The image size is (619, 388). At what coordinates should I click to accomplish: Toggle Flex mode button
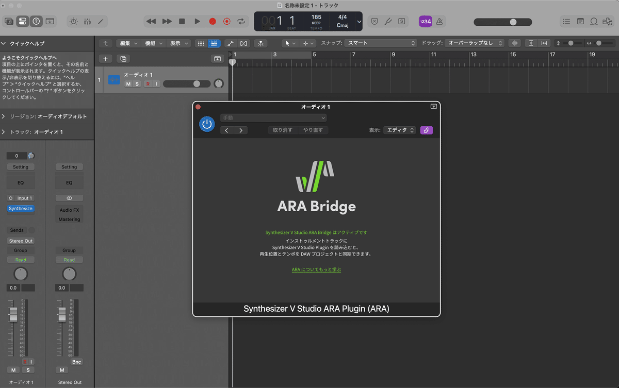pyautogui.click(x=243, y=43)
